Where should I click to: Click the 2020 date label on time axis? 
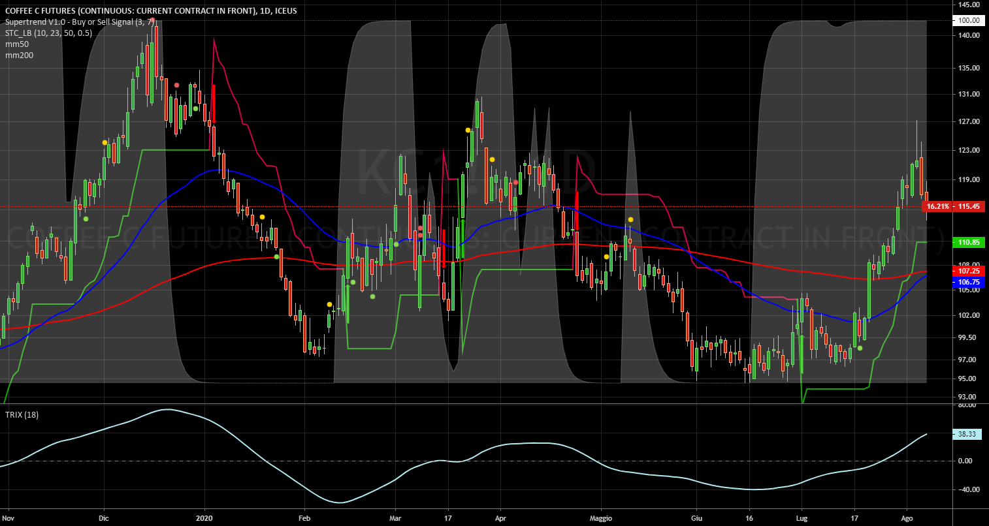coord(205,518)
